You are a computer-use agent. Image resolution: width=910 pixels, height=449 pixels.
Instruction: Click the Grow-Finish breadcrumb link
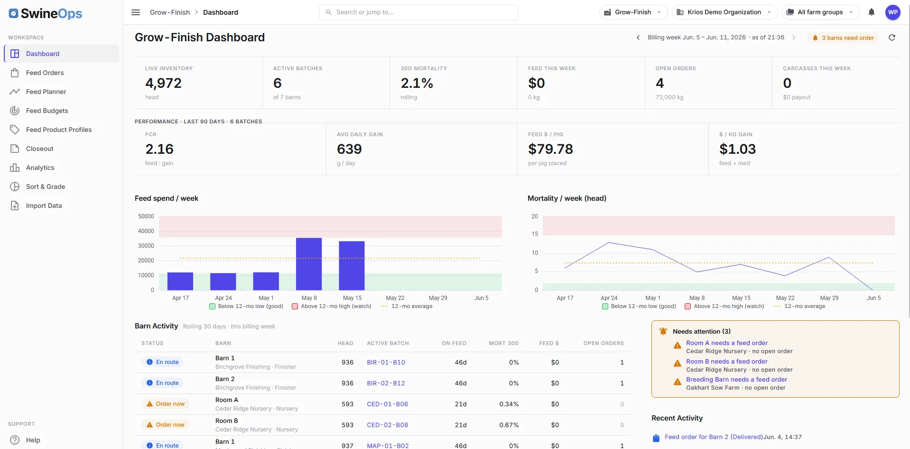[170, 12]
